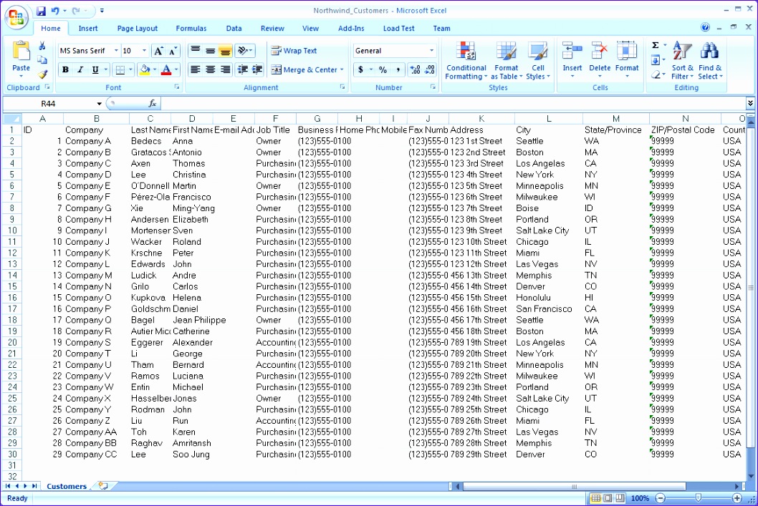Toggle Underline formatting
Screen dimensions: 758x506
(95, 69)
